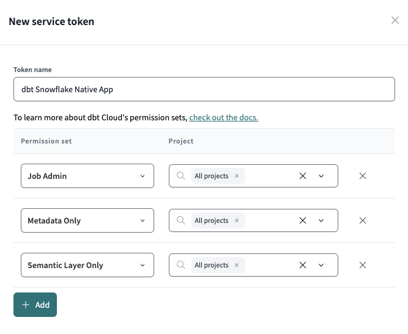The width and height of the screenshot is (408, 334).
Task: Clear project selection for Semantic Layer Only row
Action: pos(302,265)
